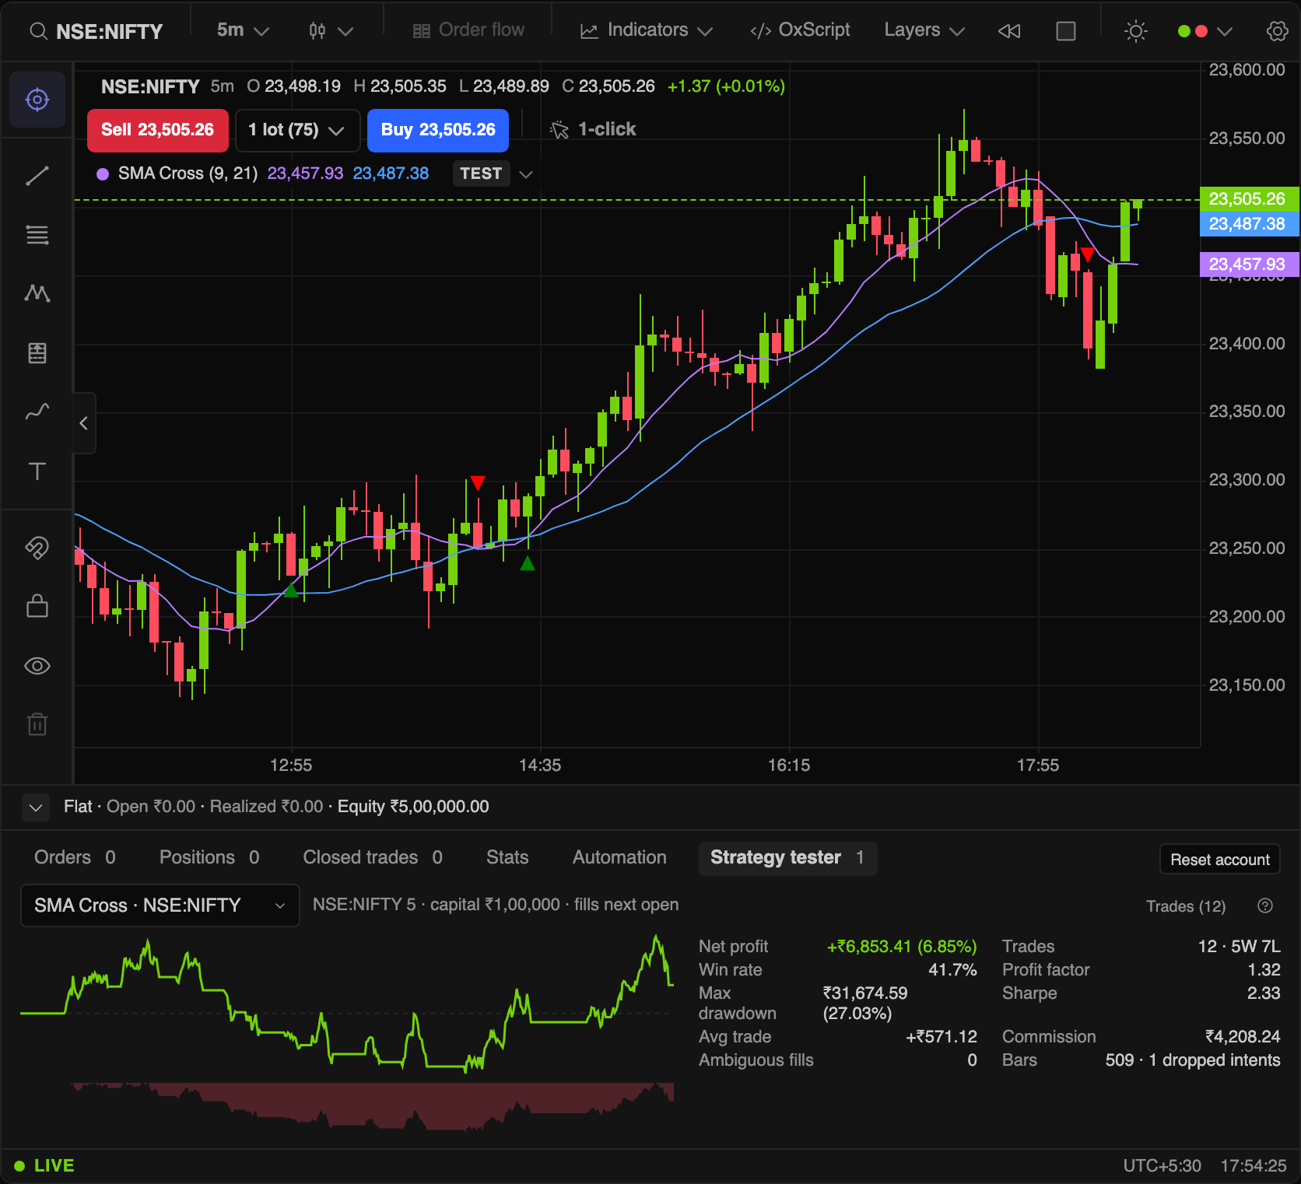Click Buy 23,505.26 button
The height and width of the screenshot is (1184, 1301).
(x=438, y=130)
